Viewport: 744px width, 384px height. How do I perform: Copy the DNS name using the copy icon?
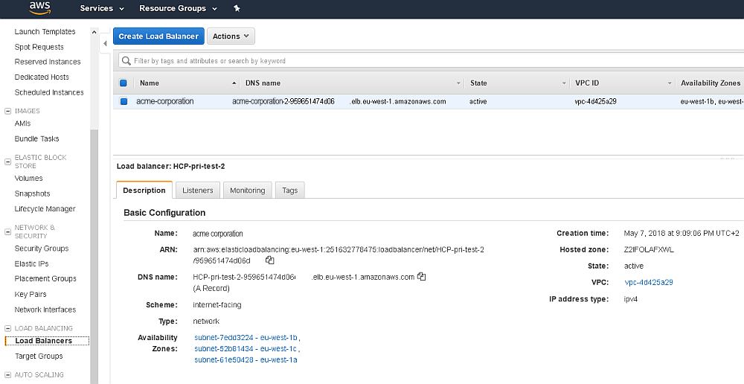pos(422,277)
